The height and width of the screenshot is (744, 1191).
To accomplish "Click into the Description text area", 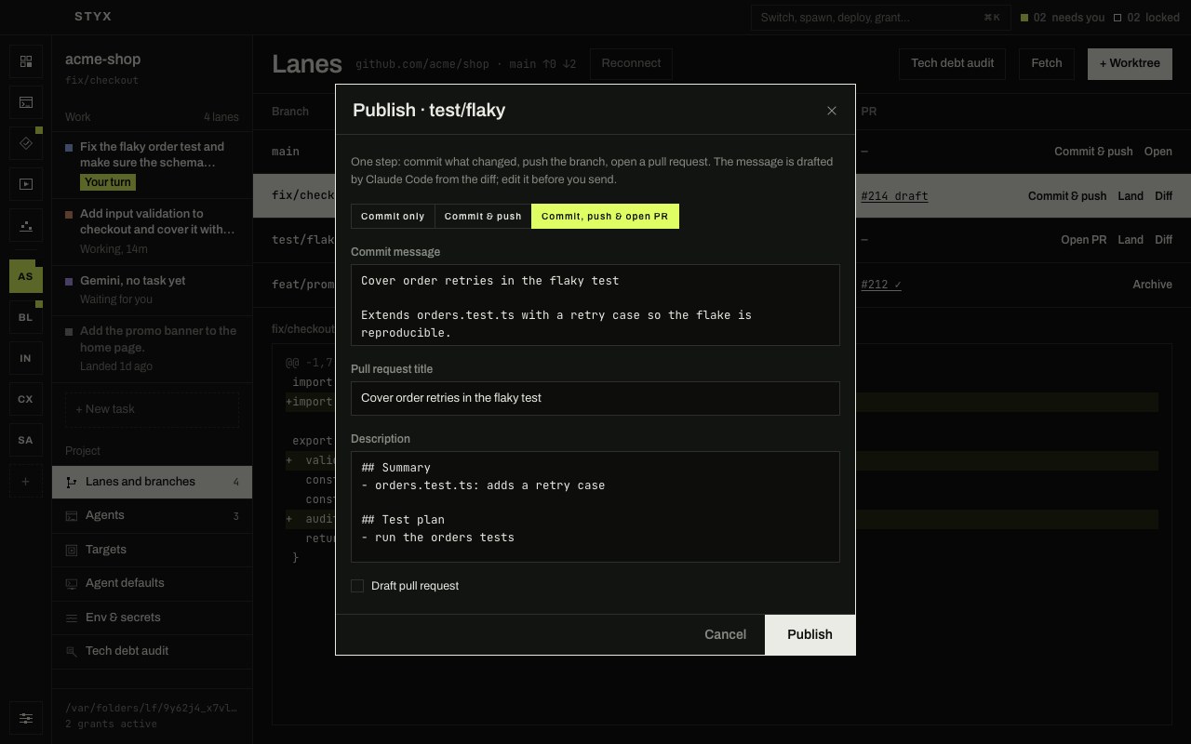I will point(595,507).
